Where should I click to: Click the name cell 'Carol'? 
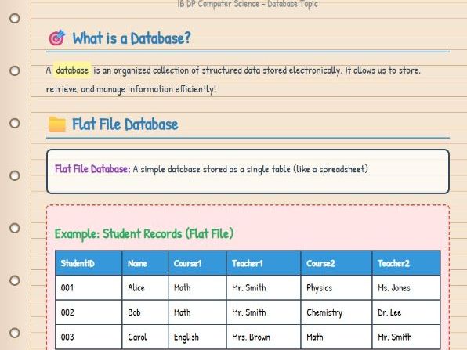click(x=145, y=337)
